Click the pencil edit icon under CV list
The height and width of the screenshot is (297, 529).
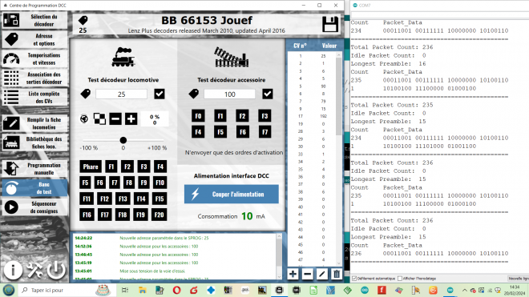(x=322, y=274)
